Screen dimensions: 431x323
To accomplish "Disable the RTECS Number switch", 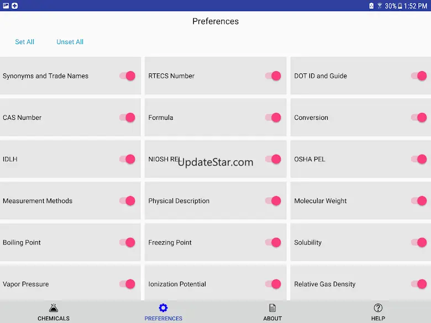I will click(273, 76).
